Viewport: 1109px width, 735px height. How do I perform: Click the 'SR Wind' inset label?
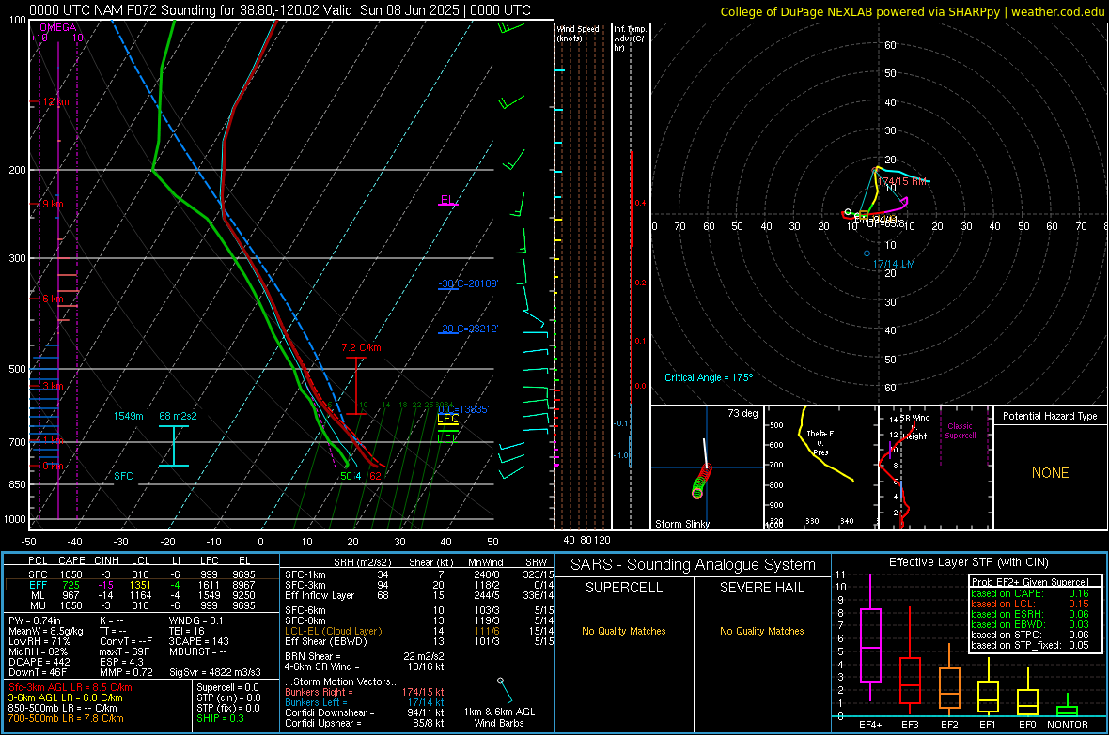coord(914,418)
